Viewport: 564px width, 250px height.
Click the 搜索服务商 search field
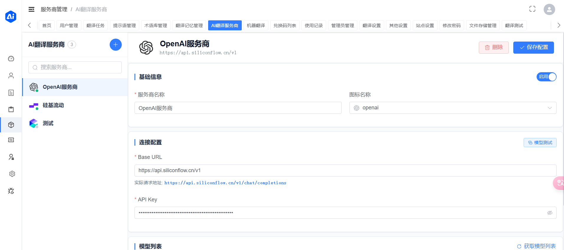[x=75, y=68]
